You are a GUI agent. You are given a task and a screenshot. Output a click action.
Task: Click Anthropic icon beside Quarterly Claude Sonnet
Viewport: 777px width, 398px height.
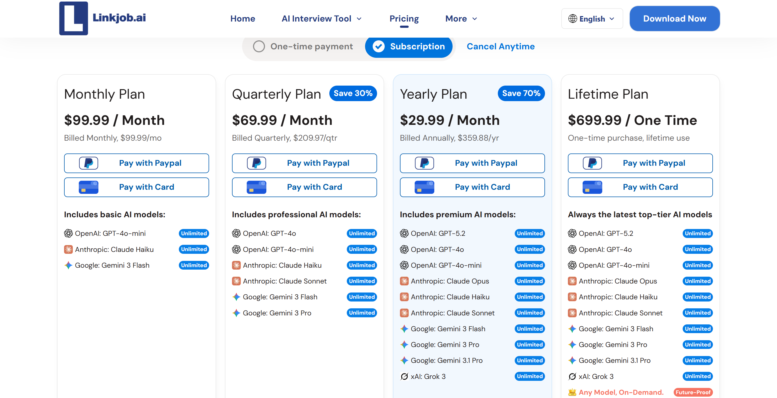(236, 281)
